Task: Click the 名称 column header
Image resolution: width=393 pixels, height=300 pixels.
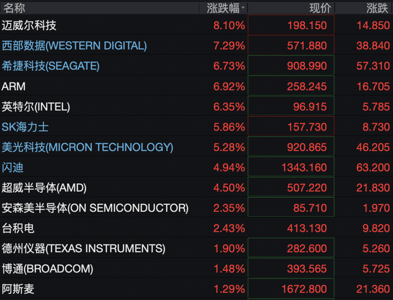Action: point(14,8)
